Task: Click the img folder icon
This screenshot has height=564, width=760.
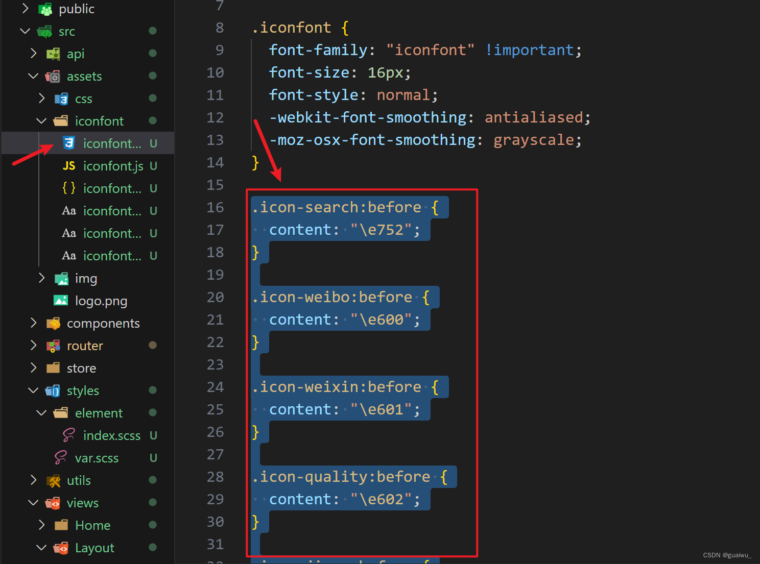Action: 61,278
